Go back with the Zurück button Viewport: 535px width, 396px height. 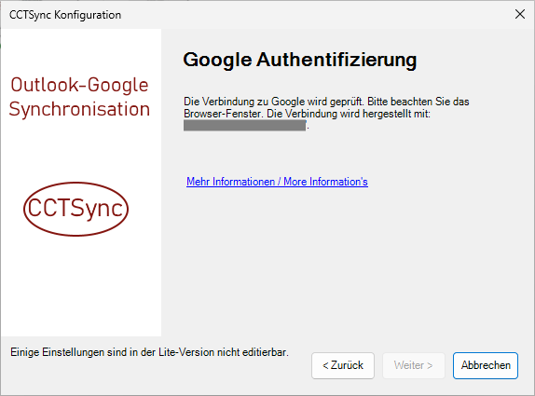[x=343, y=365]
